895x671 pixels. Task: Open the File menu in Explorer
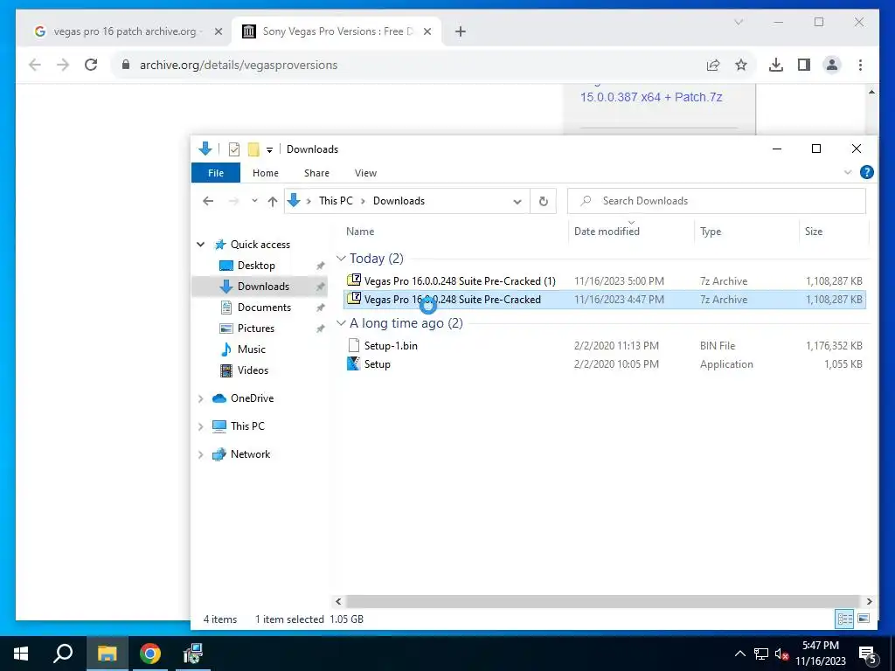(216, 173)
